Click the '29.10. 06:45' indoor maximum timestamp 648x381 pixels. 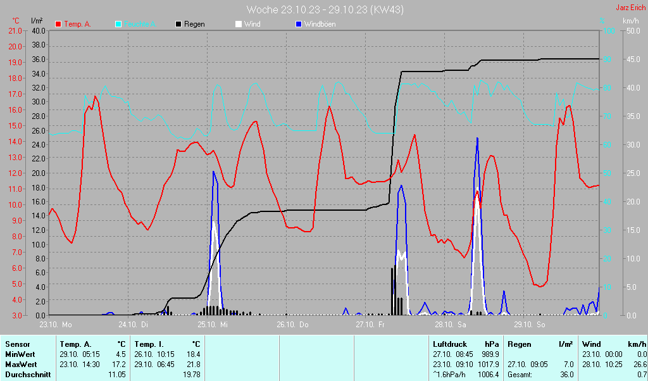click(x=154, y=365)
